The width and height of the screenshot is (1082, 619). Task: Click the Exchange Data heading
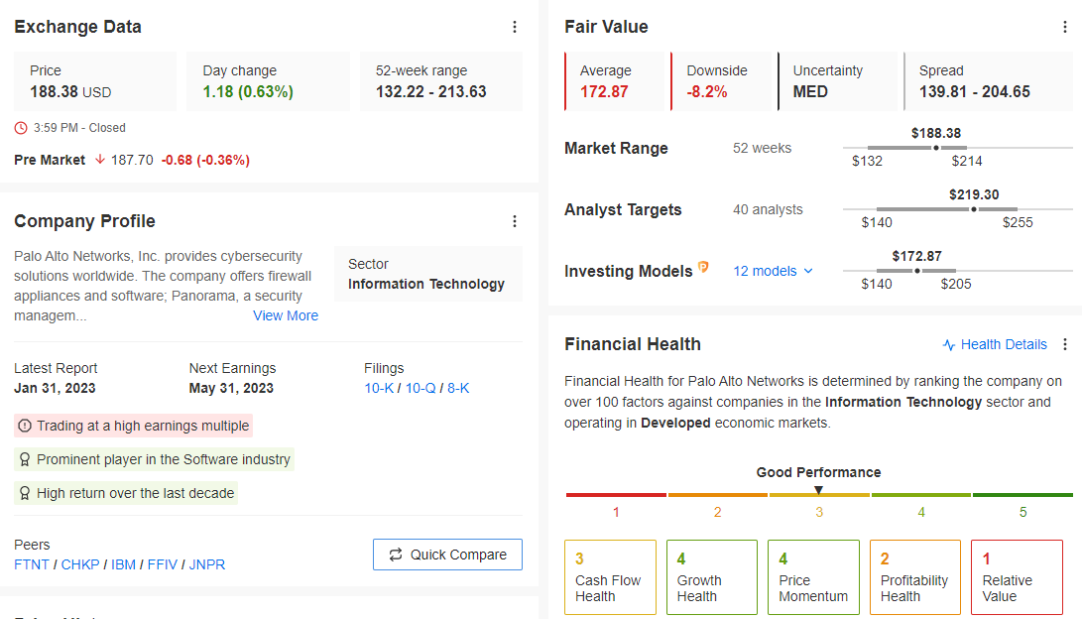(x=78, y=27)
